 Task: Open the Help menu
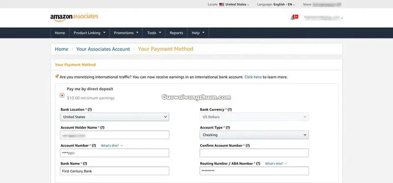(198, 33)
